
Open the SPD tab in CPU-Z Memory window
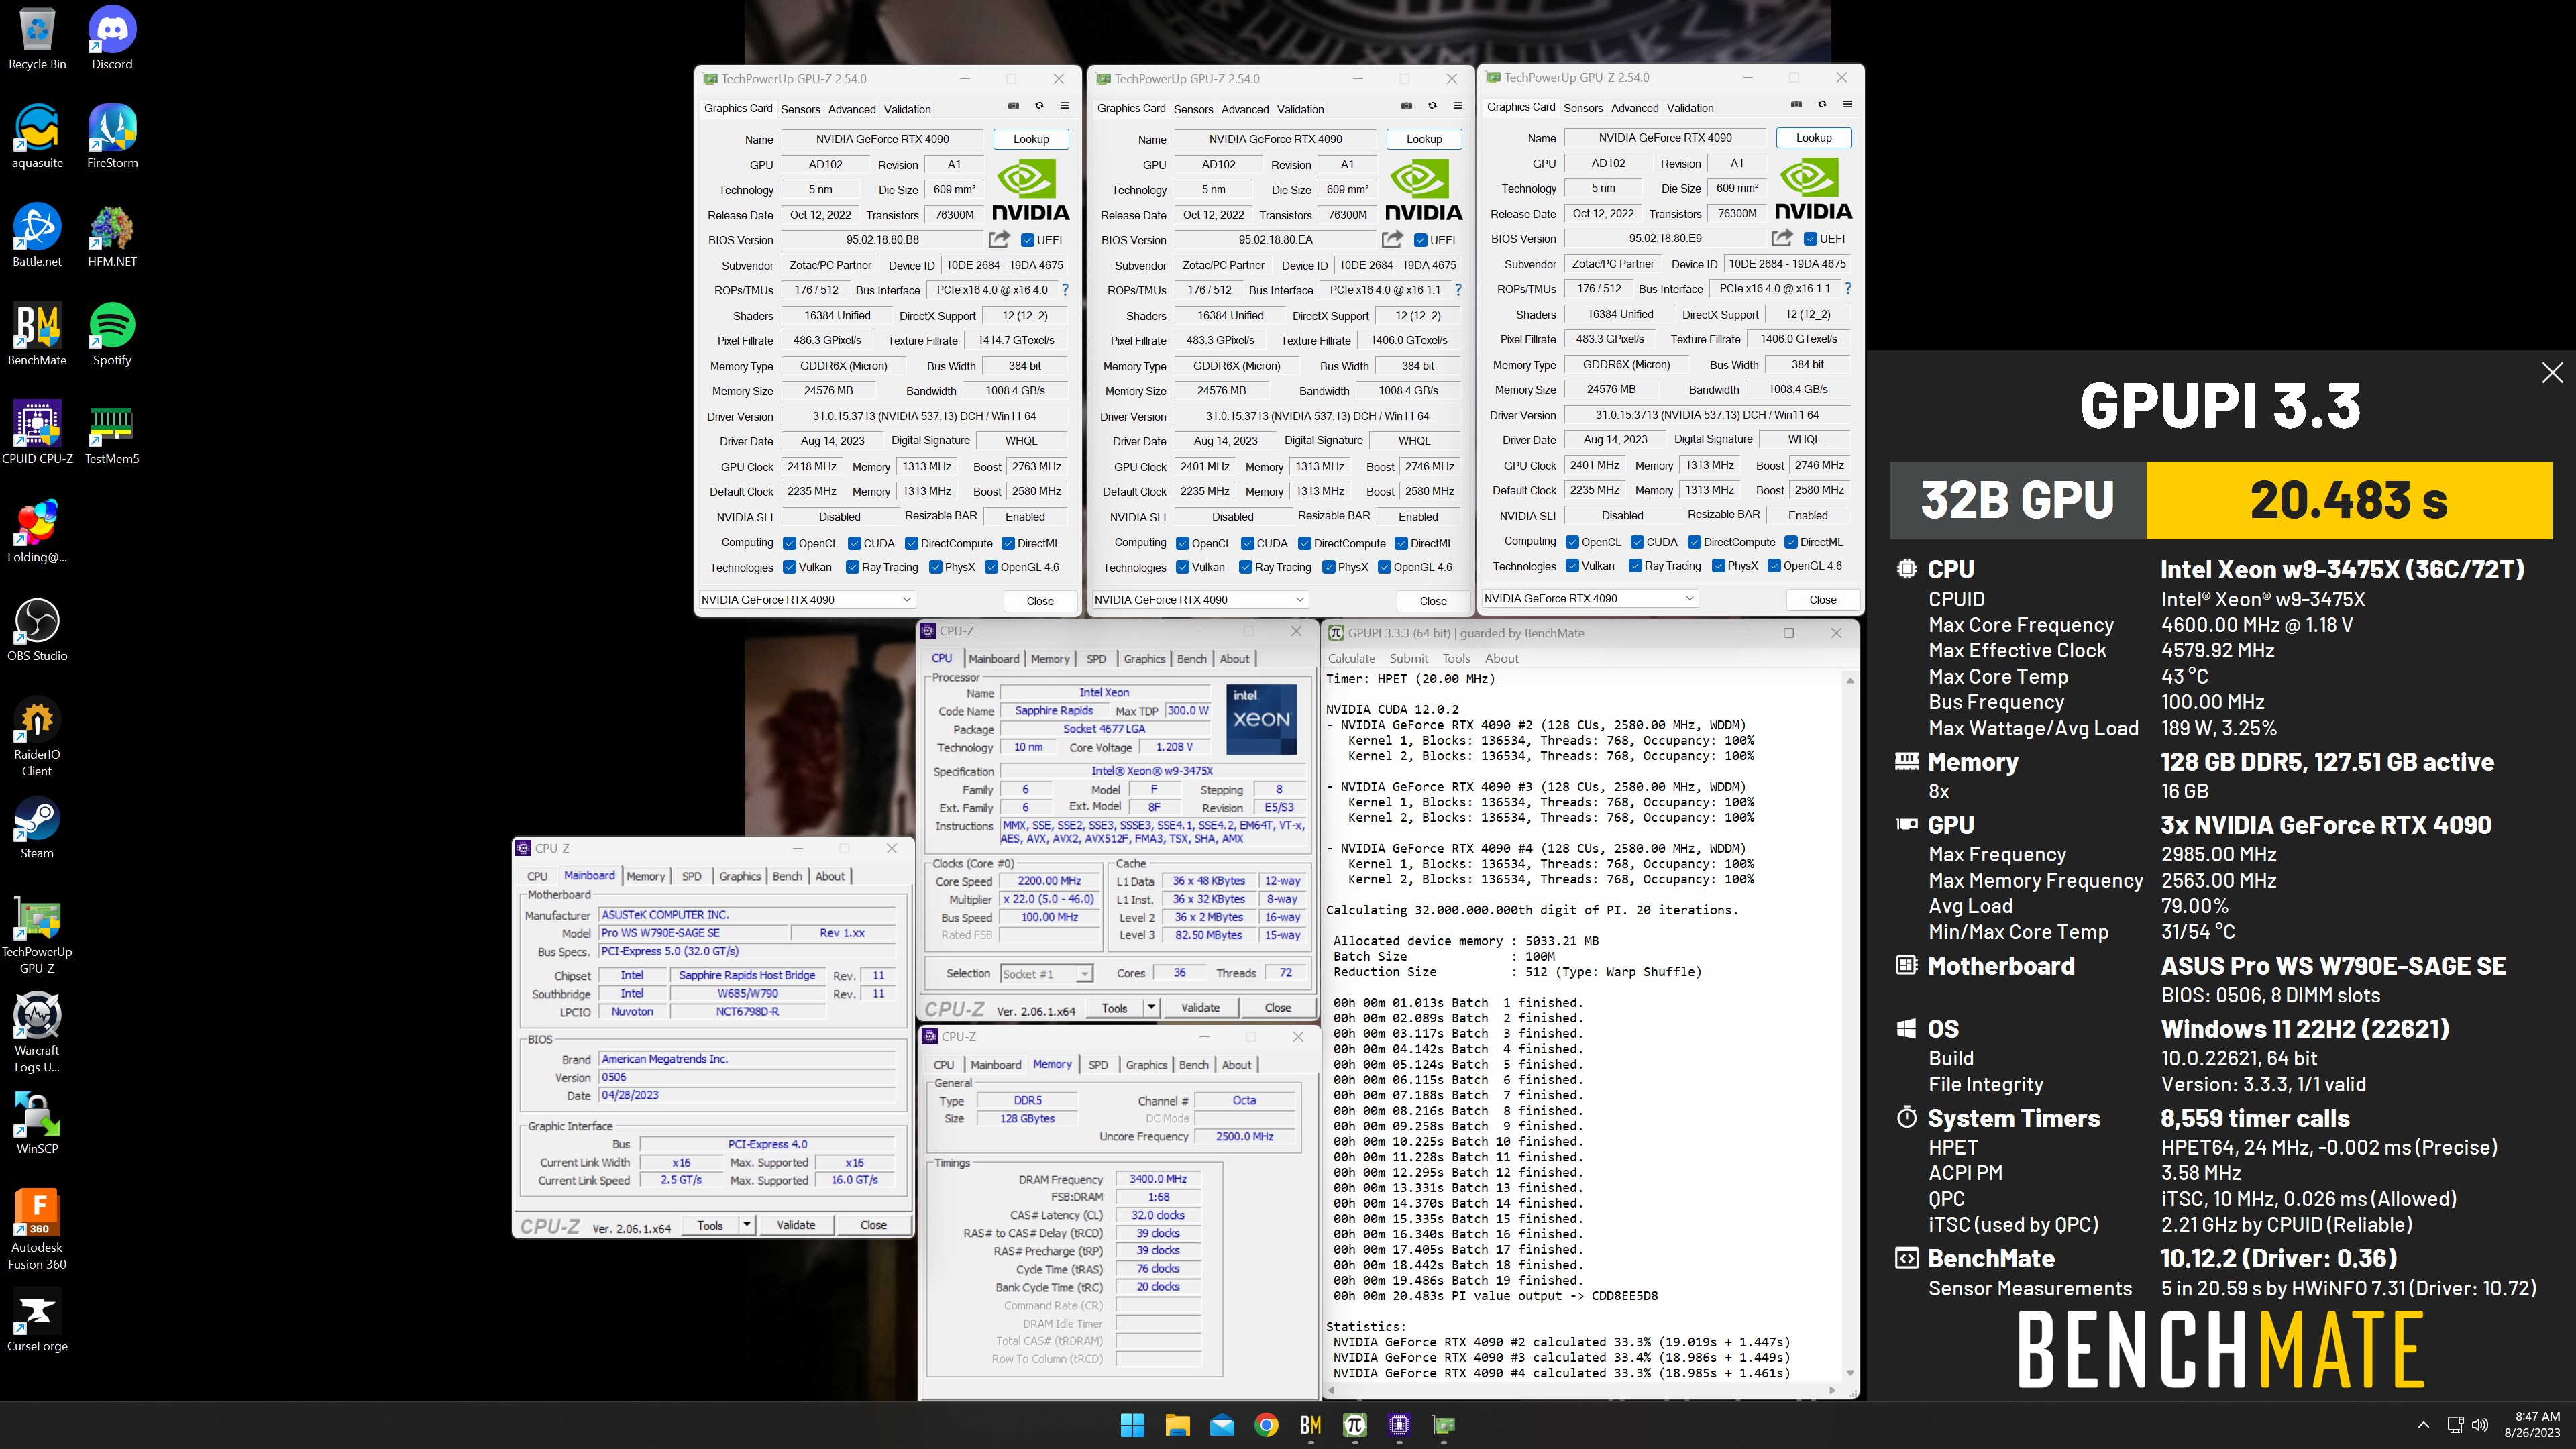click(x=1098, y=1065)
